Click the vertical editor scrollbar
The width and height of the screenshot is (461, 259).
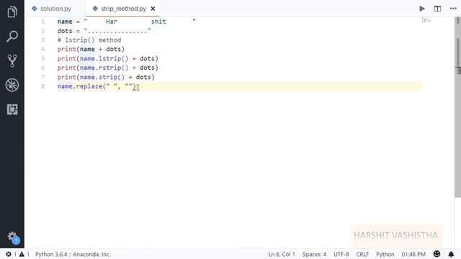coord(458,107)
